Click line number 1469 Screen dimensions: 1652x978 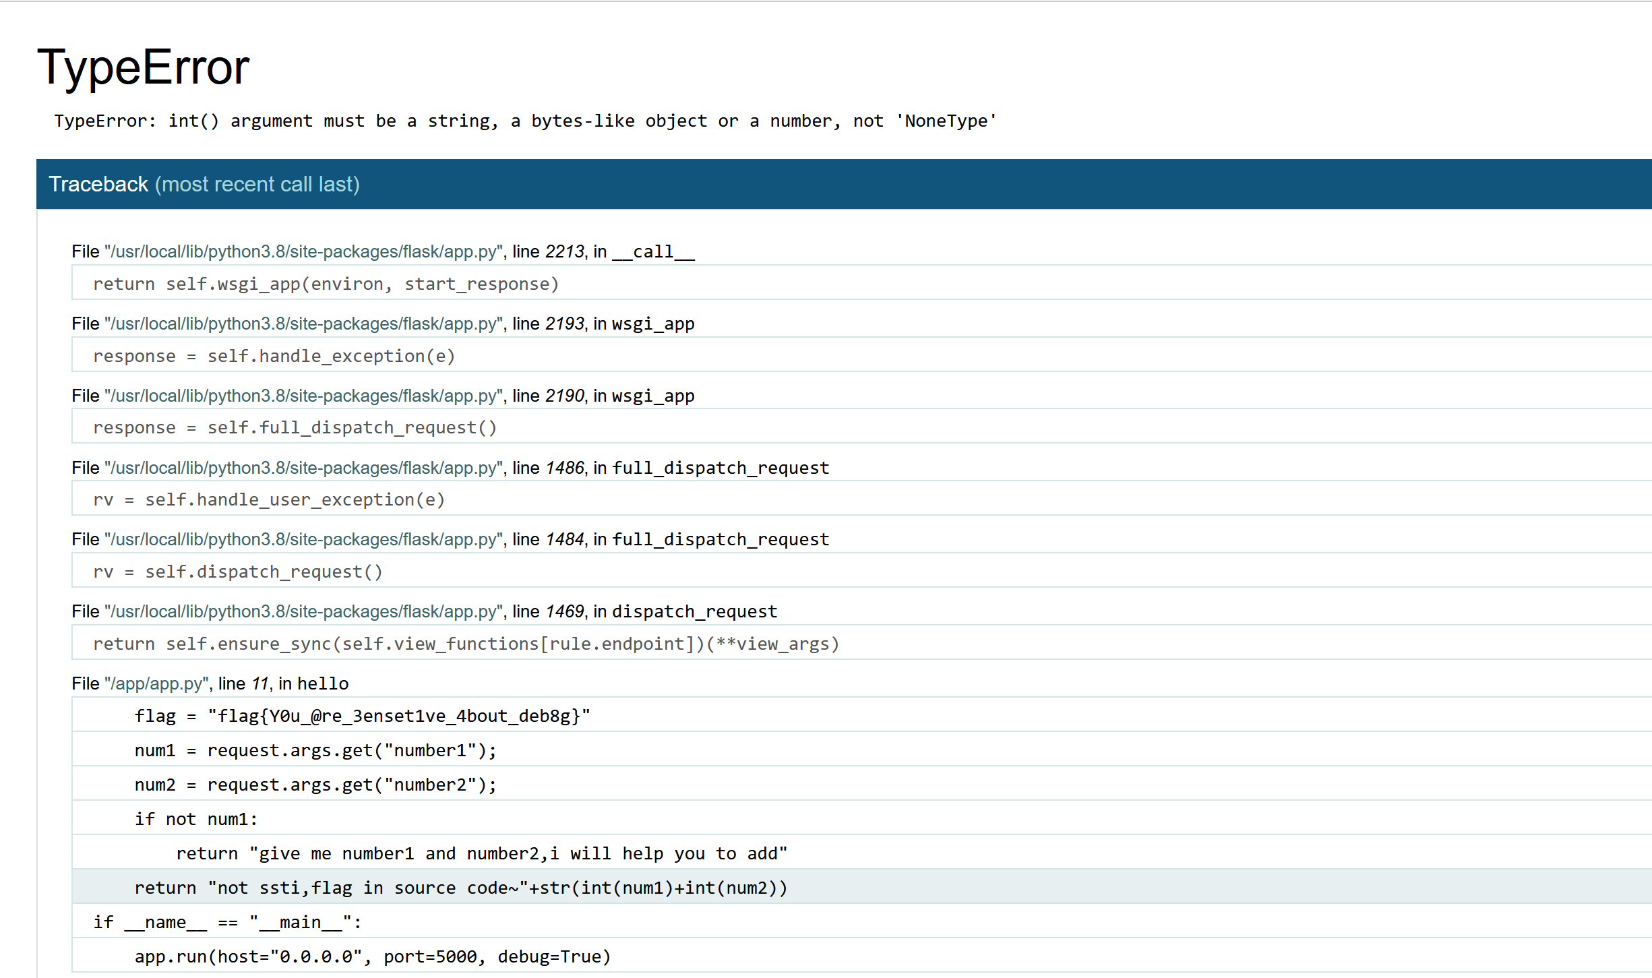(x=565, y=611)
